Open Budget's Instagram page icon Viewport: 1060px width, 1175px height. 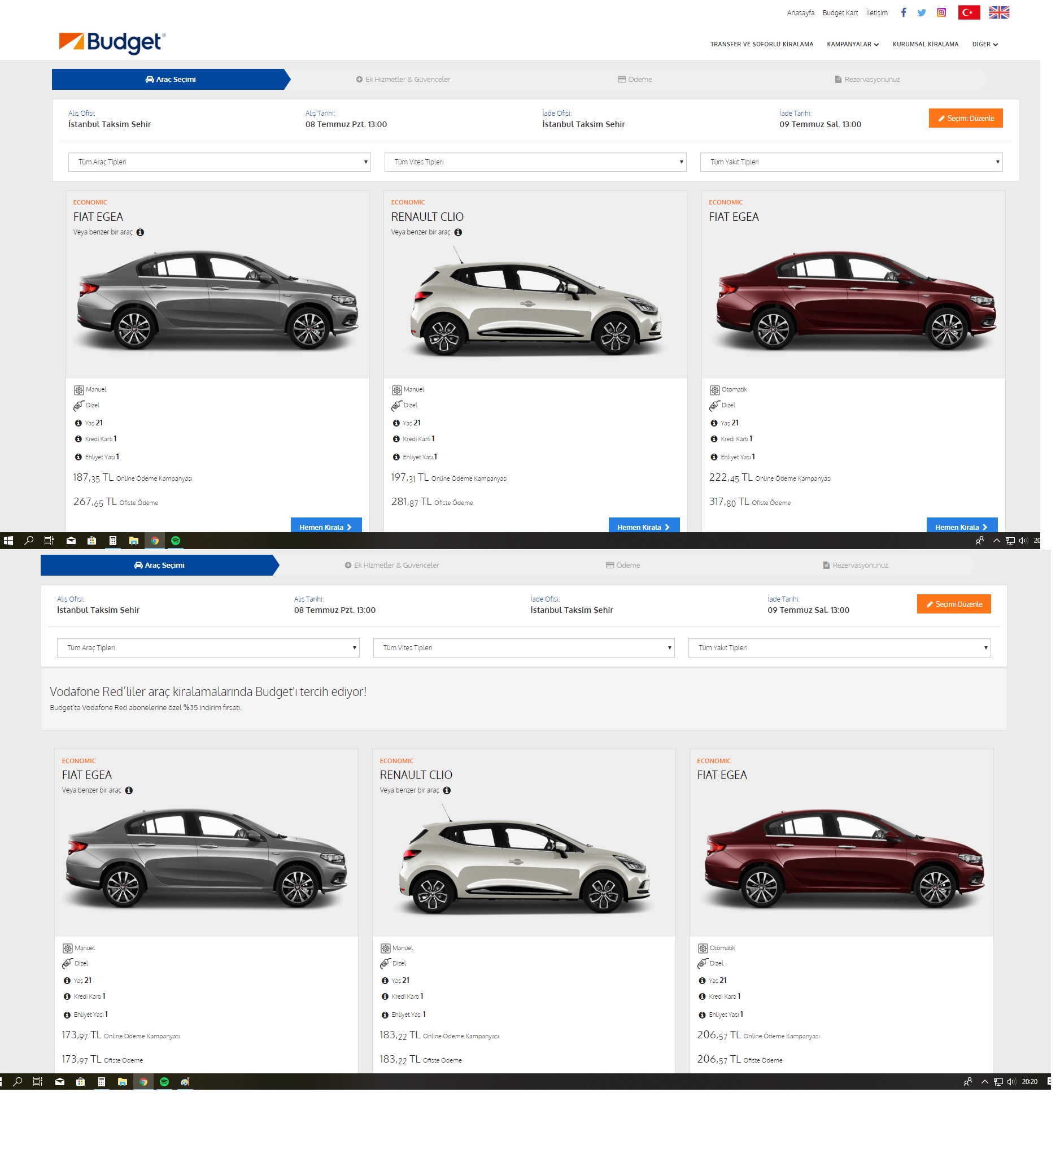(x=941, y=12)
